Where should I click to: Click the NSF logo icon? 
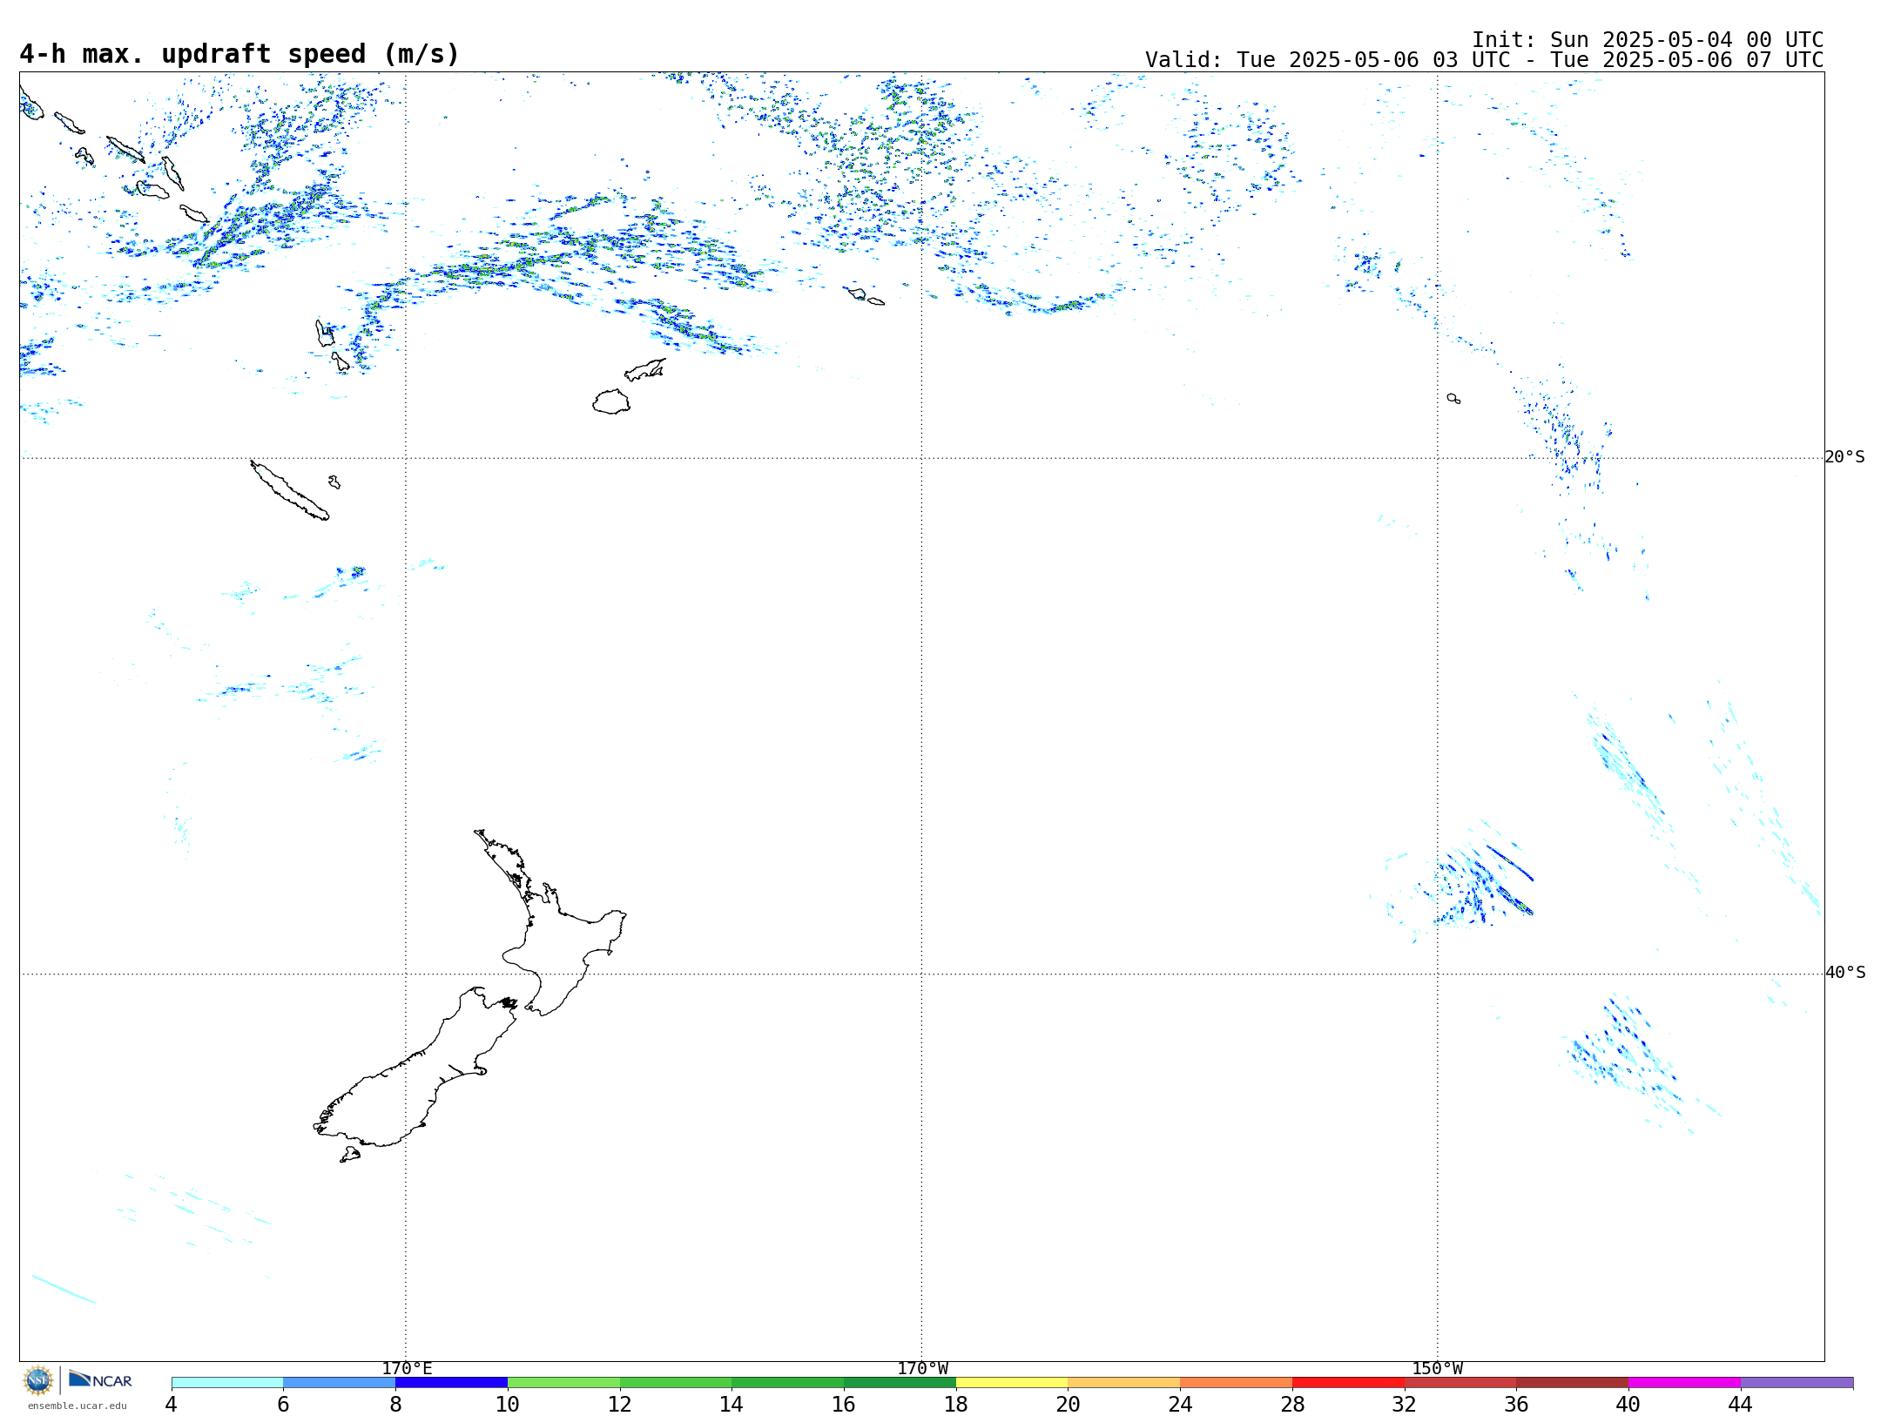tap(38, 1380)
